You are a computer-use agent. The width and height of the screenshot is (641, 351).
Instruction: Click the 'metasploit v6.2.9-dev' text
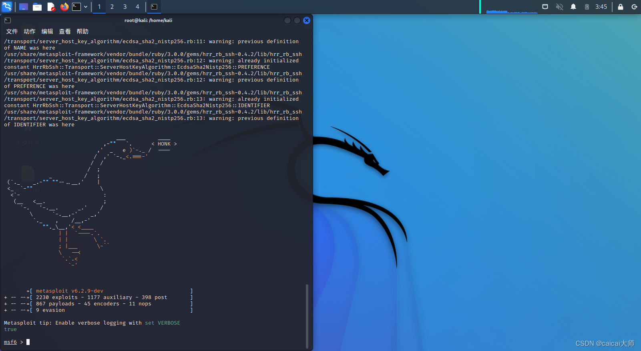tap(70, 291)
